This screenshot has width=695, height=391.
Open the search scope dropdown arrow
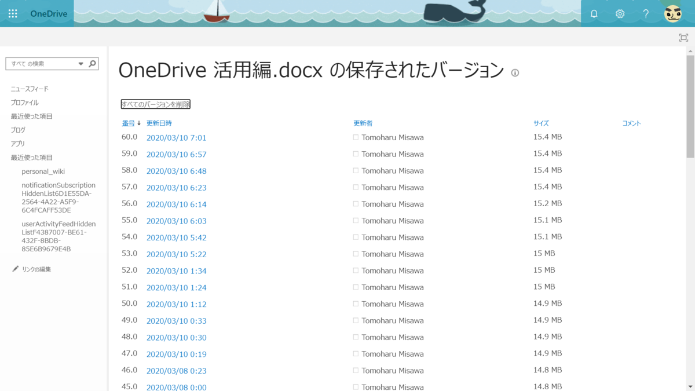pos(81,64)
